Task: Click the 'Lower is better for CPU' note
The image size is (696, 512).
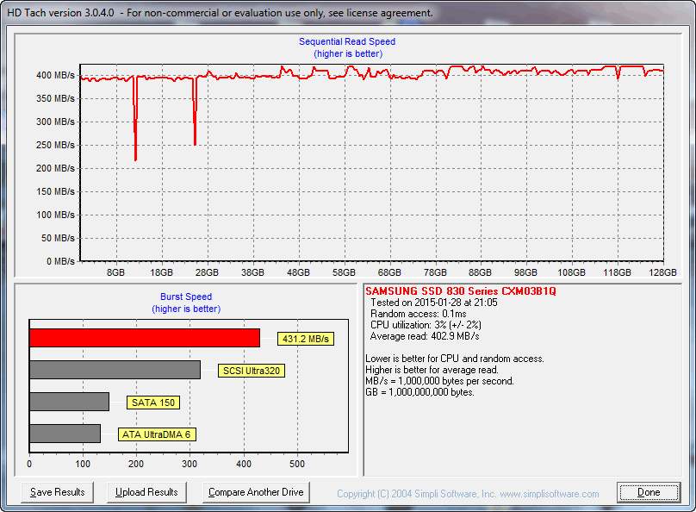Action: (455, 359)
